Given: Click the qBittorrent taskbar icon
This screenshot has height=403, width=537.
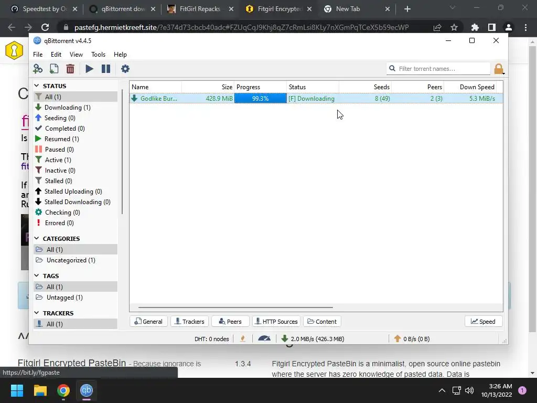Looking at the screenshot, I should point(87,390).
